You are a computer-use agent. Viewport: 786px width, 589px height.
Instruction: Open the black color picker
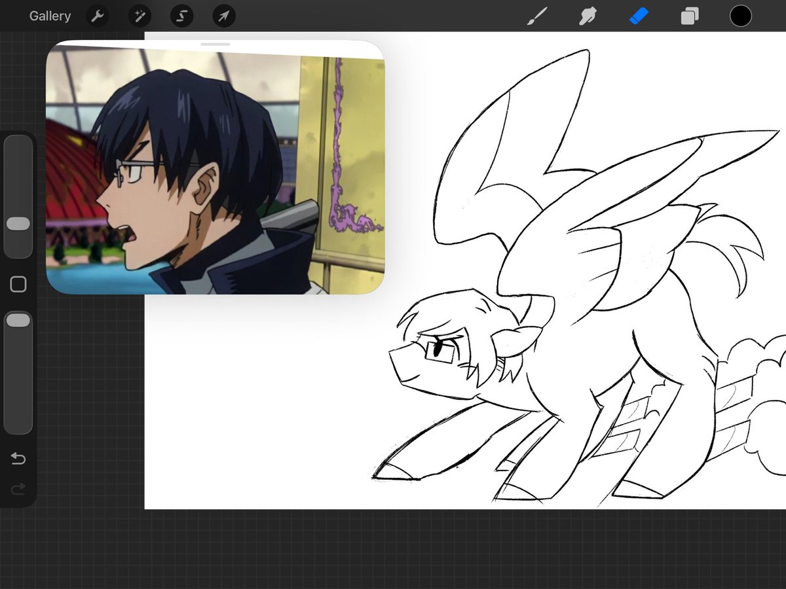[x=741, y=16]
